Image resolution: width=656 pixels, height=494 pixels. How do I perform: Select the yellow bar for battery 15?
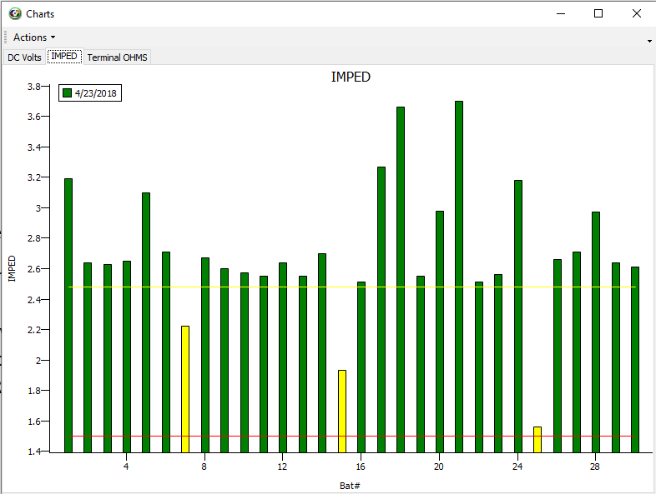click(x=342, y=410)
